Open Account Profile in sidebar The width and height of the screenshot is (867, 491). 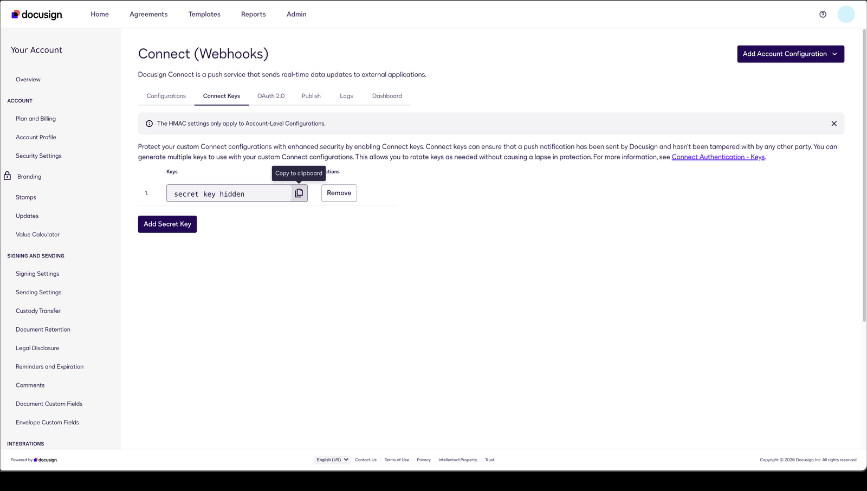(36, 138)
